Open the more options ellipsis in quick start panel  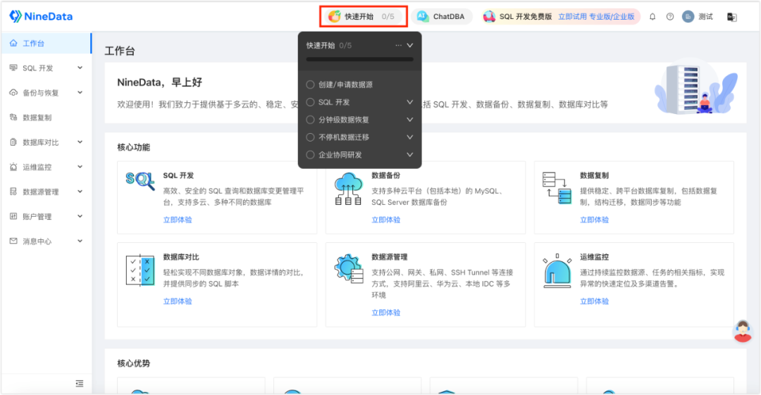pos(398,45)
